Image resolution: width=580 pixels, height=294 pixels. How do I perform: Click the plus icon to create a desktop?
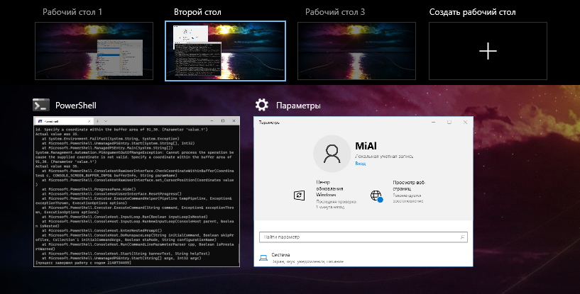(488, 50)
